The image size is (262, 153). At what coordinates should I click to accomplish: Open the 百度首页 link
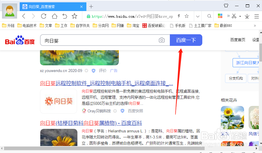238,40
